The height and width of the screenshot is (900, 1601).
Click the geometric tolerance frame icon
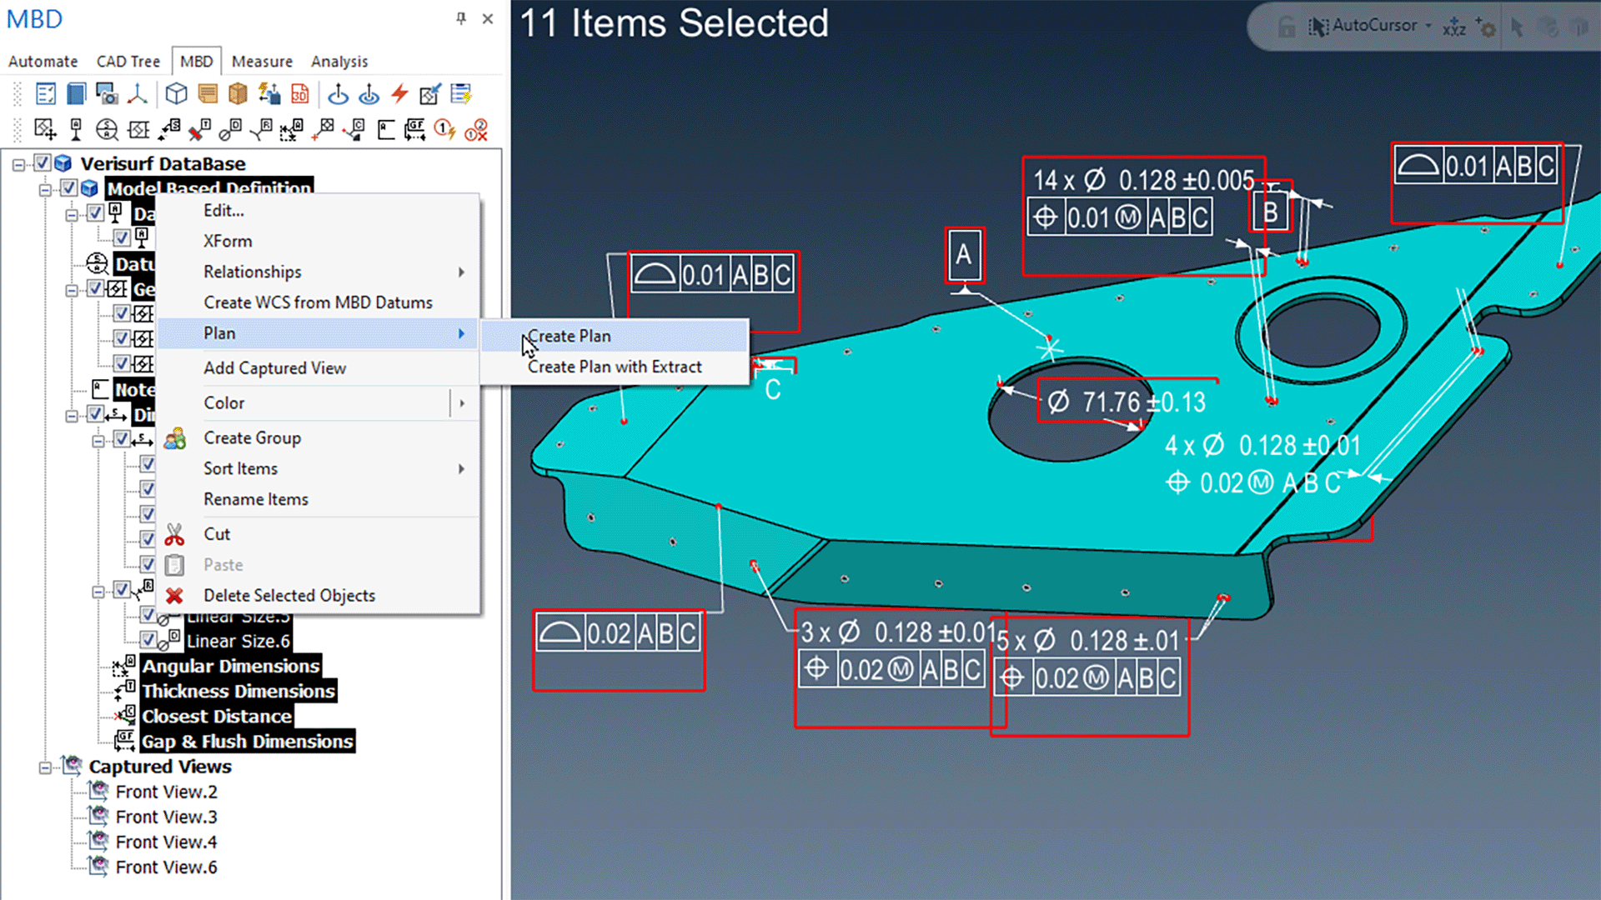tap(138, 130)
